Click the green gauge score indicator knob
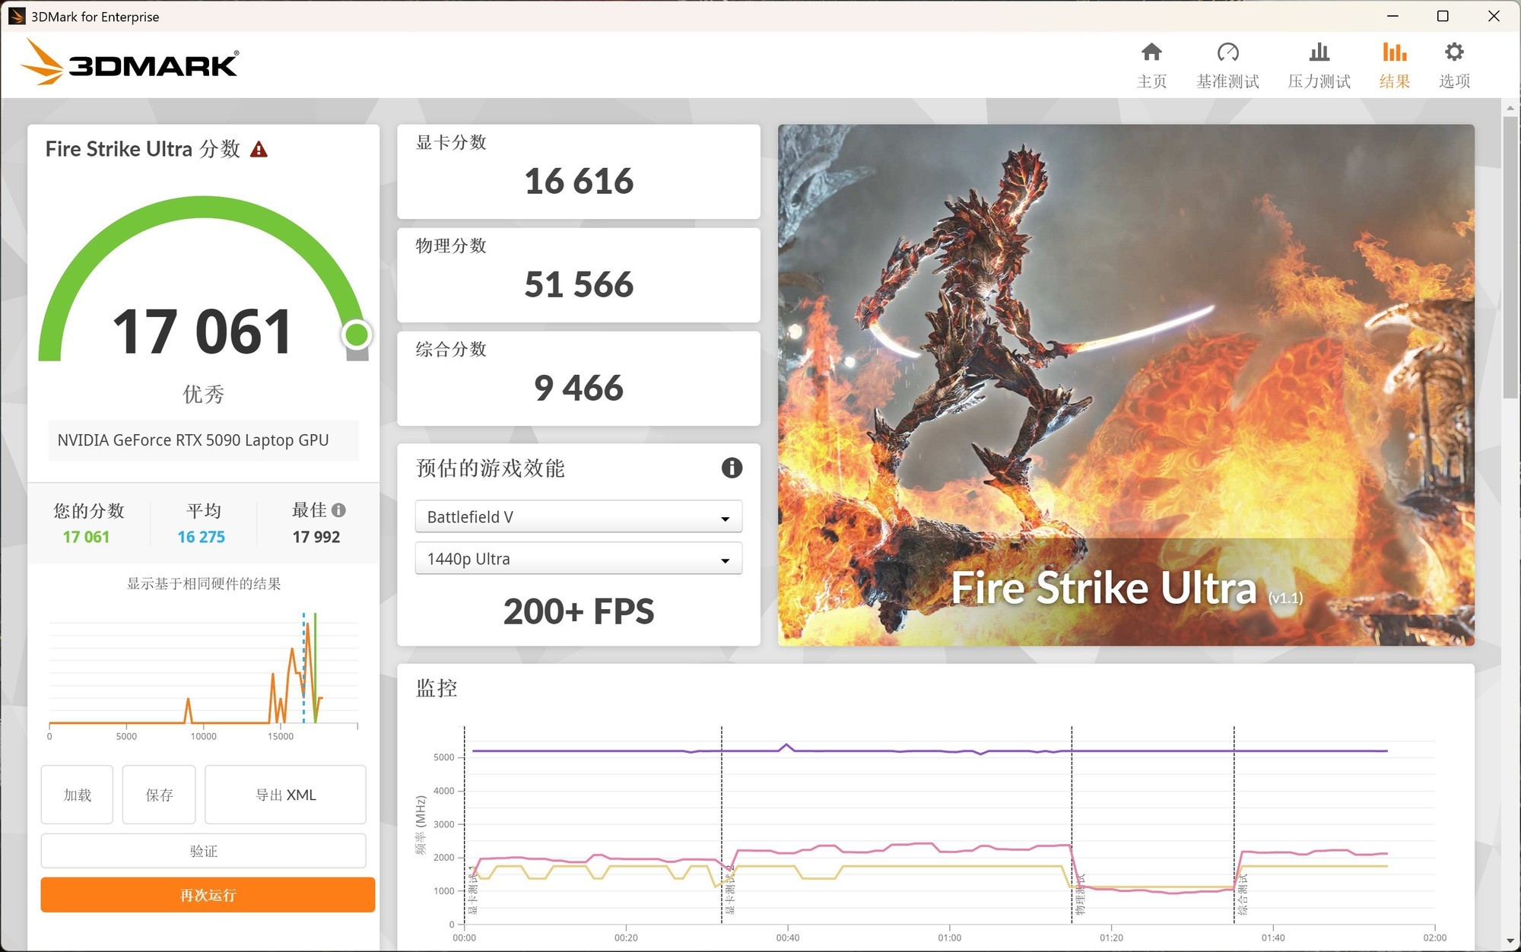Image resolution: width=1521 pixels, height=952 pixels. point(356,334)
